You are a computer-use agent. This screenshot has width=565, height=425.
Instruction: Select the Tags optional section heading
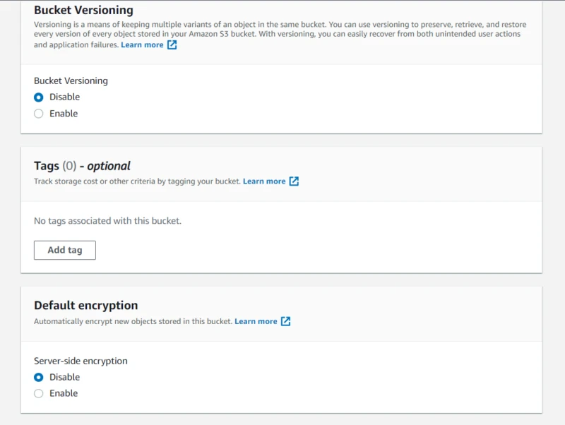pyautogui.click(x=81, y=165)
